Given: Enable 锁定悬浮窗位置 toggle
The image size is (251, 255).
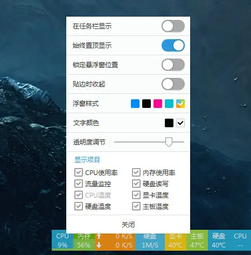Looking at the screenshot, I should [x=173, y=65].
